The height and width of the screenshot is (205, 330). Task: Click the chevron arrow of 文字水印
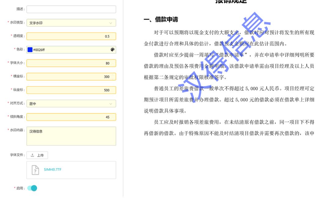click(x=111, y=23)
